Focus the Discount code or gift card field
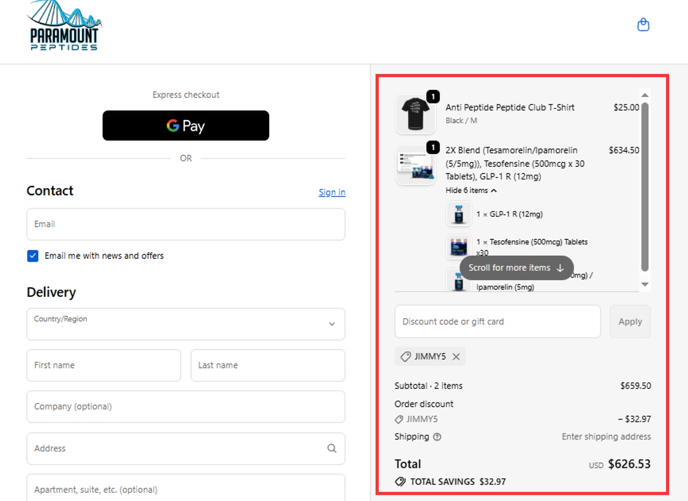 pyautogui.click(x=498, y=321)
